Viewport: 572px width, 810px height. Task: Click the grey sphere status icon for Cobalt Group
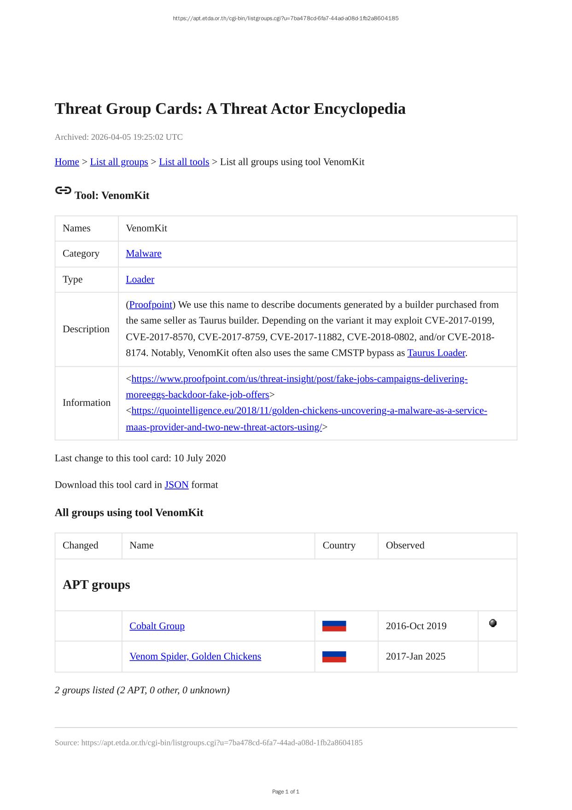click(x=493, y=623)
